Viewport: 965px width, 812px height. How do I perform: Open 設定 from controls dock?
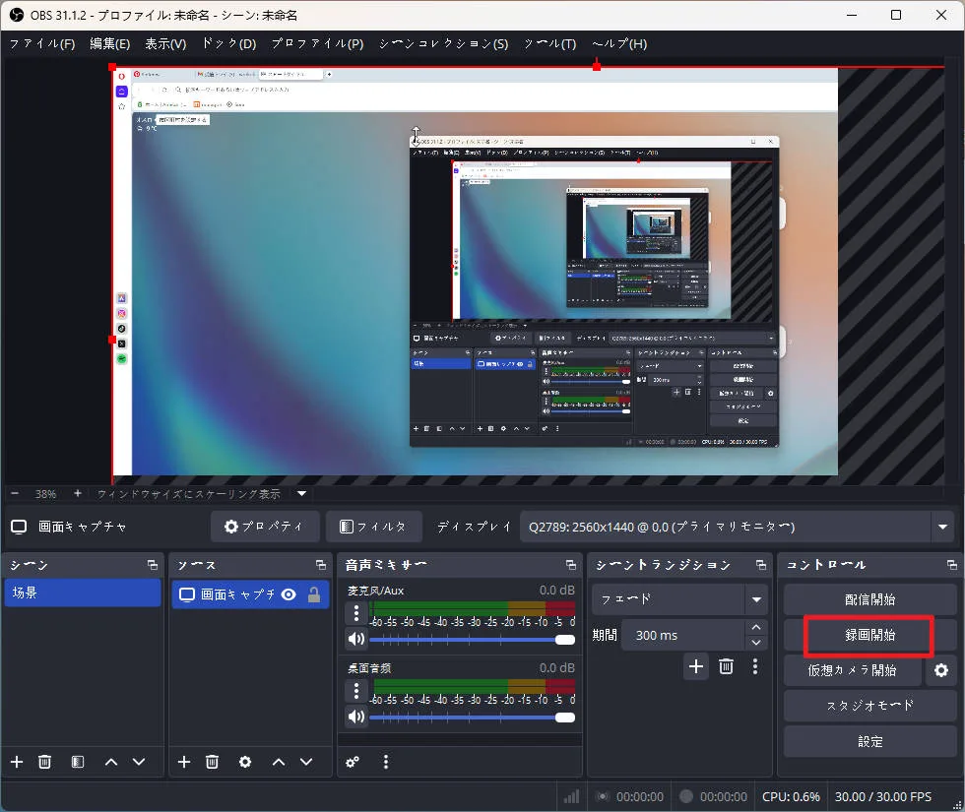click(x=869, y=741)
